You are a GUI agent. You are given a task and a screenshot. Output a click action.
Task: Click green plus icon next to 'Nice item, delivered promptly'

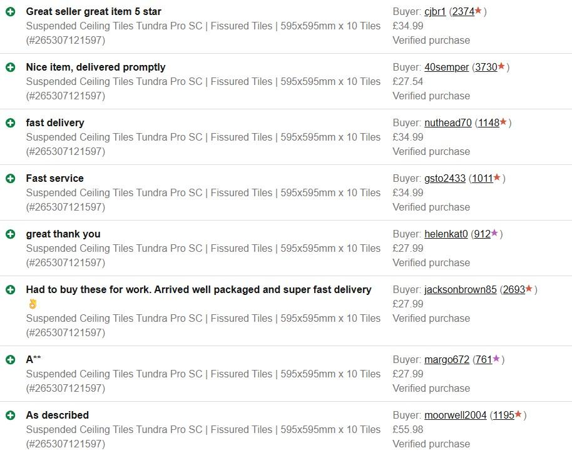pos(11,67)
